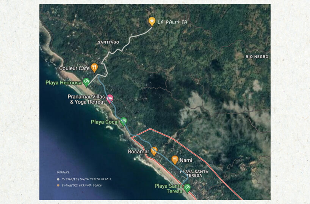Screen dimensions: 310x204
Task: Select the Playa Hermosa green label
Action: (63, 83)
